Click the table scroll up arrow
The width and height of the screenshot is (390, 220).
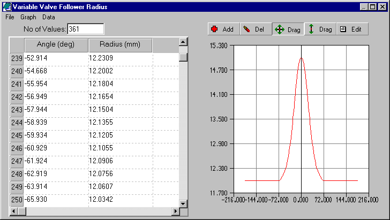coord(183,42)
